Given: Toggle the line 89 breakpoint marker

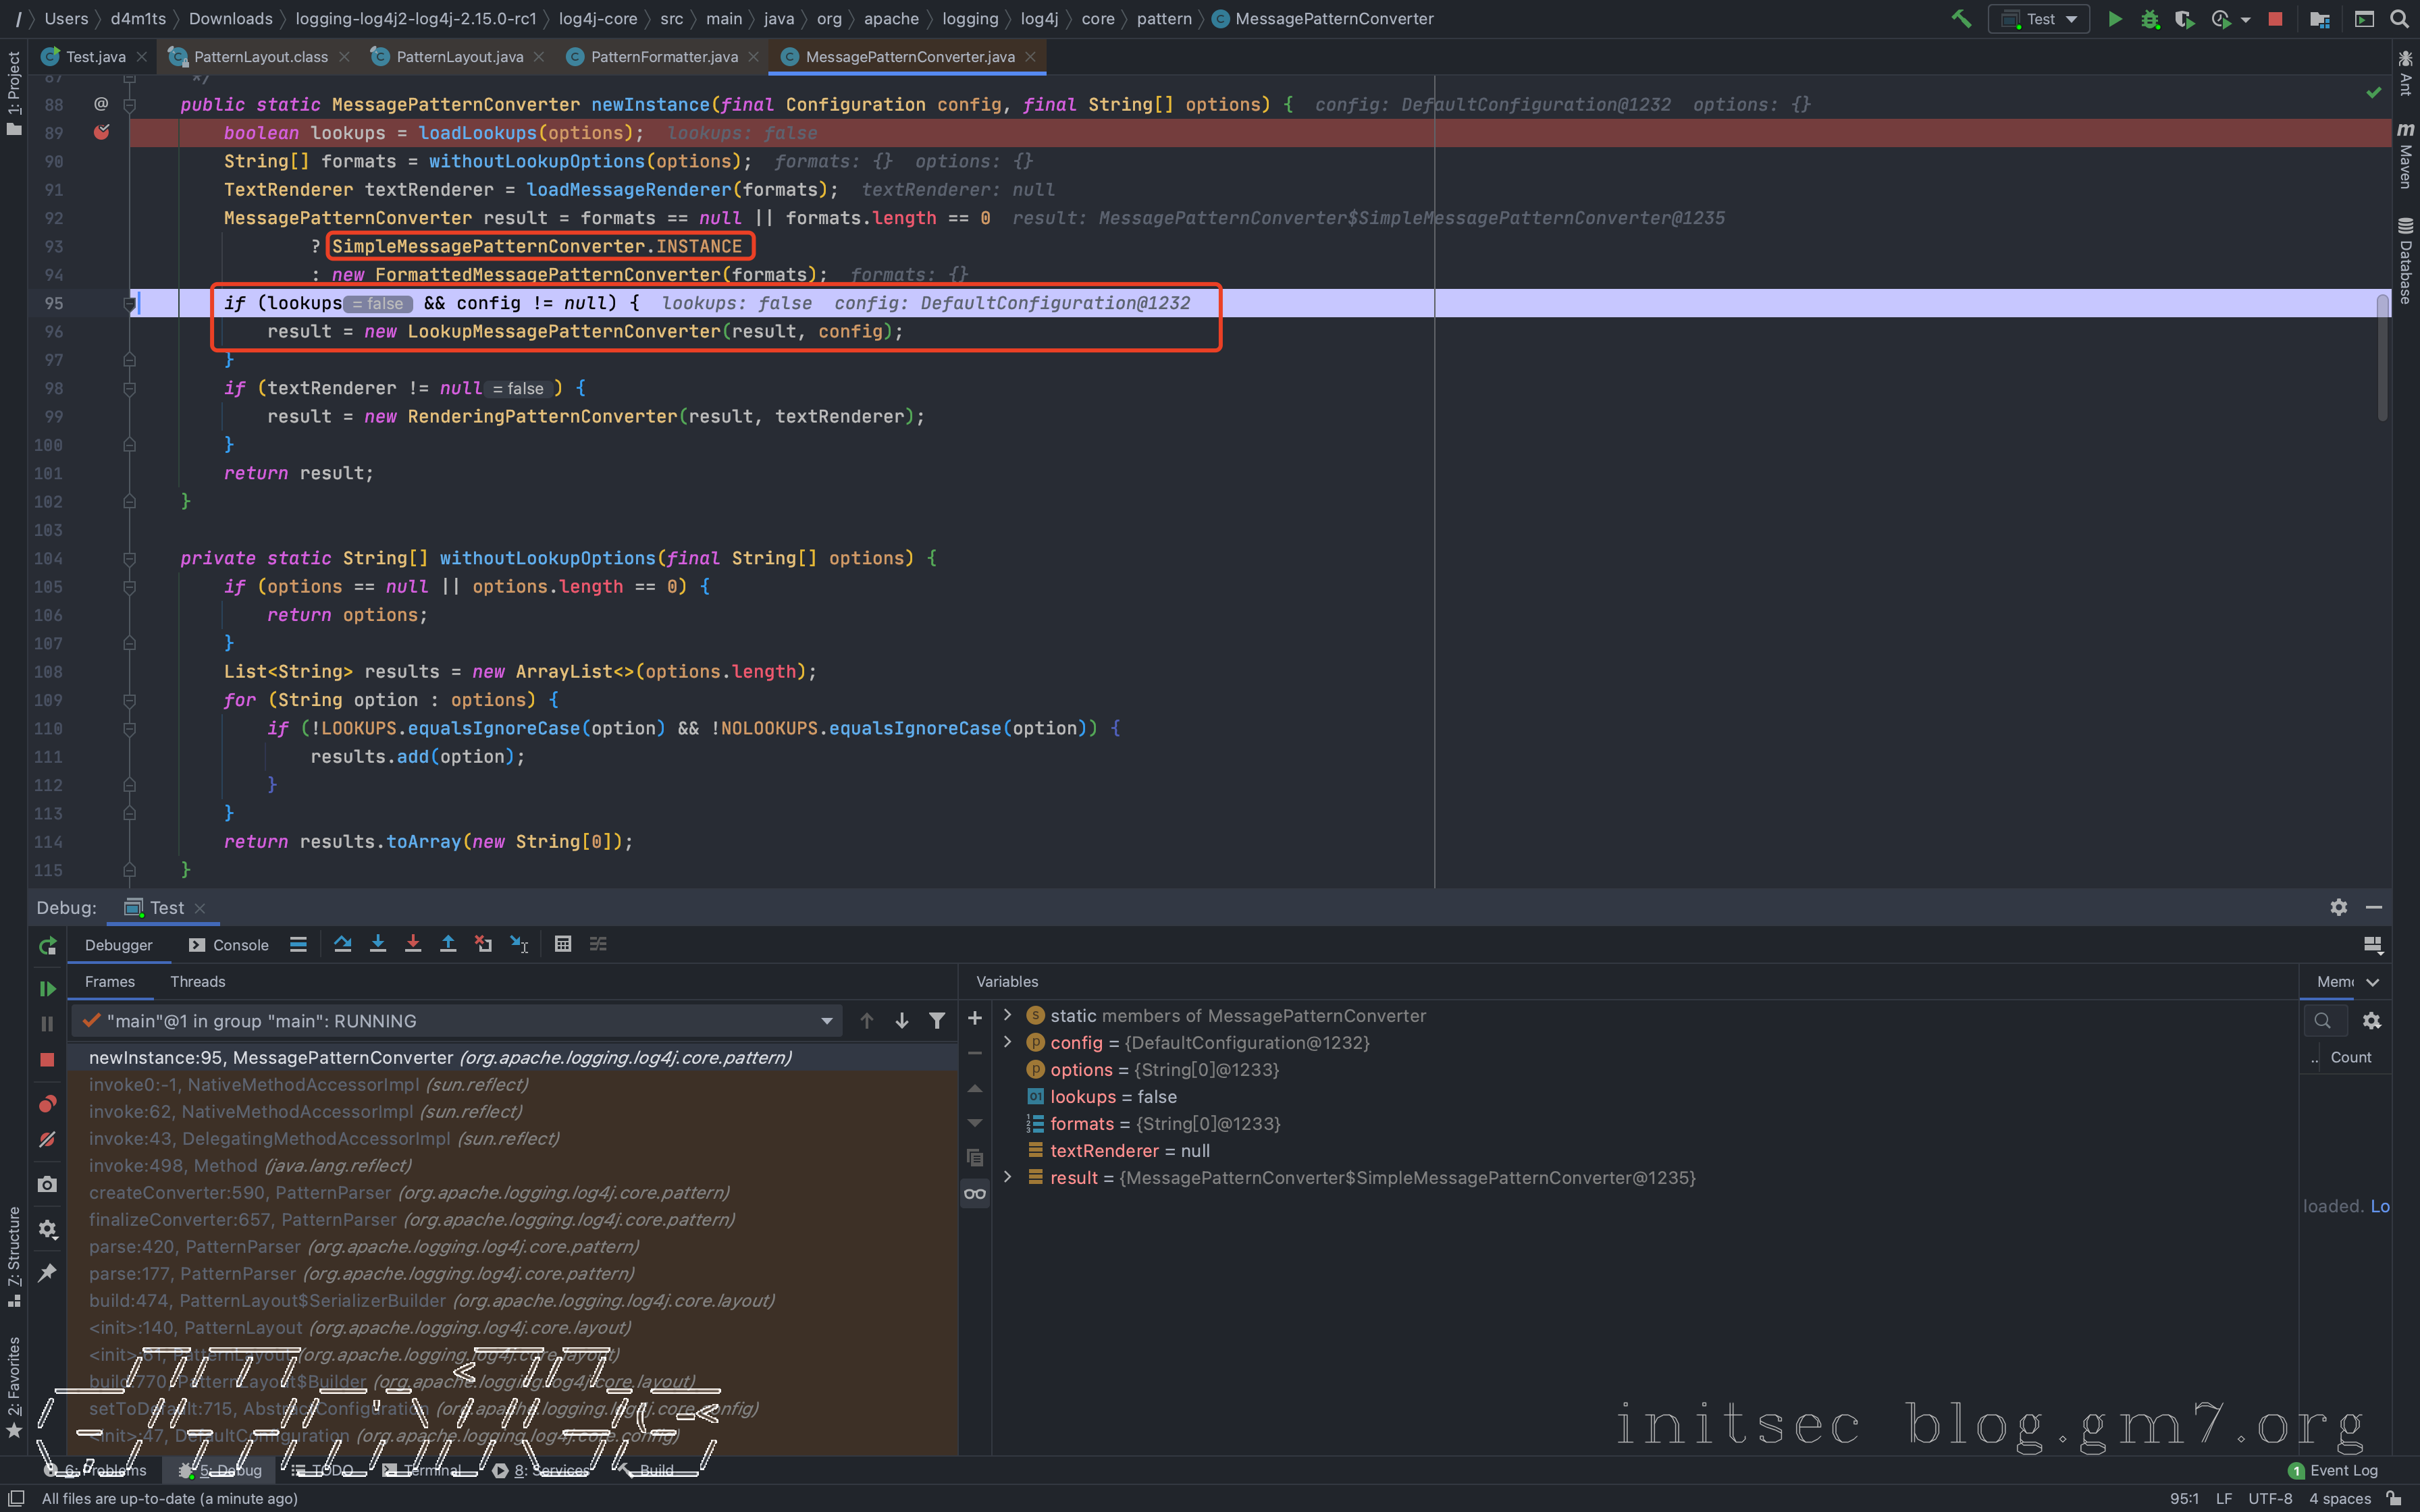Looking at the screenshot, I should [101, 132].
